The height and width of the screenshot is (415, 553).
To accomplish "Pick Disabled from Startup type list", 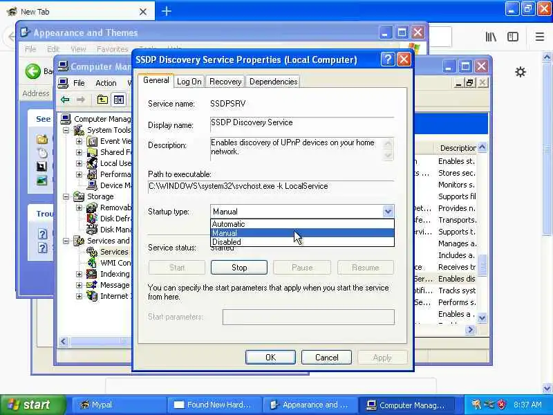I will (x=302, y=242).
